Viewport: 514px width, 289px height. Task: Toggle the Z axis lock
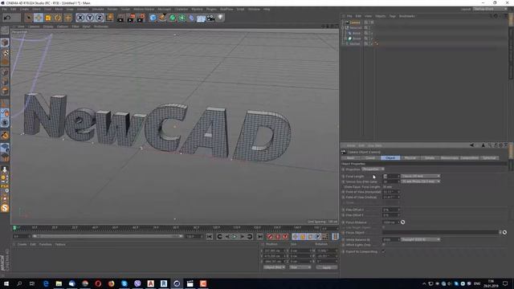[x=100, y=18]
